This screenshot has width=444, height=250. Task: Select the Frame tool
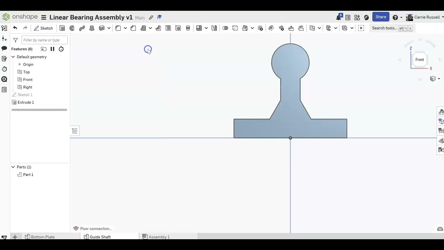click(328, 28)
